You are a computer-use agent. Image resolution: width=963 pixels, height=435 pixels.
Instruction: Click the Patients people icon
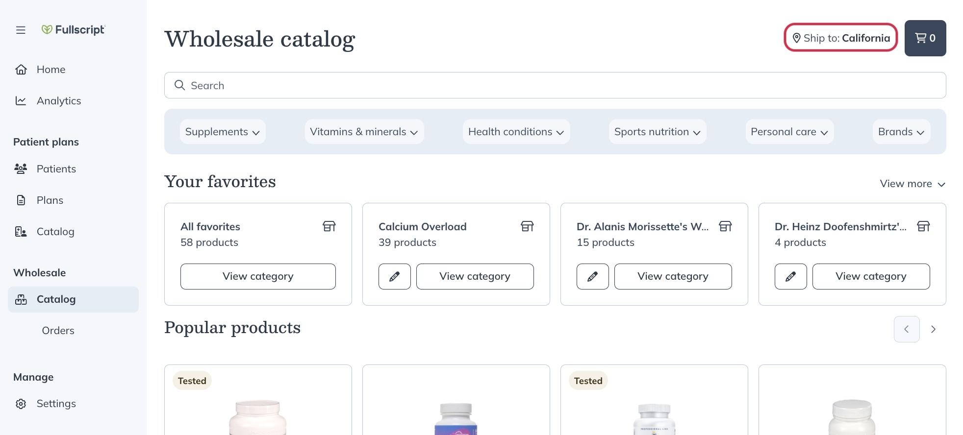(x=21, y=169)
